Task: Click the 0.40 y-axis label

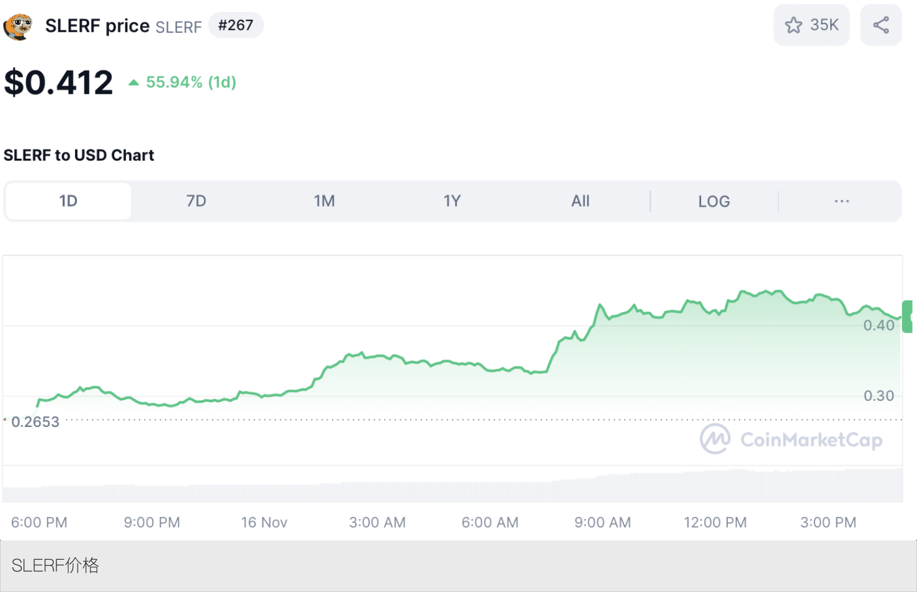Action: 879,325
